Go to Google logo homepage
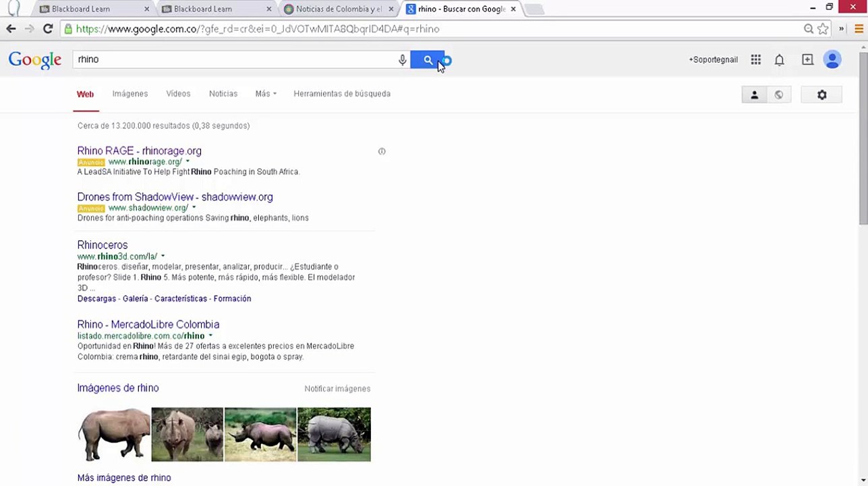 click(x=35, y=60)
